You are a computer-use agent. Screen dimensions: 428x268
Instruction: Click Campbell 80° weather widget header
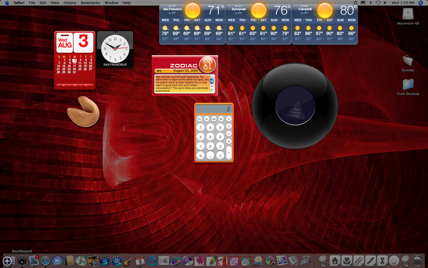[x=325, y=11]
